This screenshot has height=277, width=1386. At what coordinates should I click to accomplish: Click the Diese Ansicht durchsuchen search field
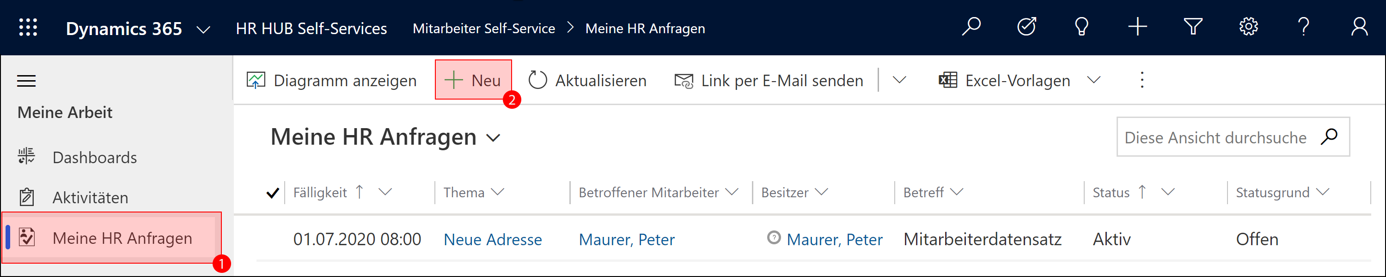point(1216,137)
